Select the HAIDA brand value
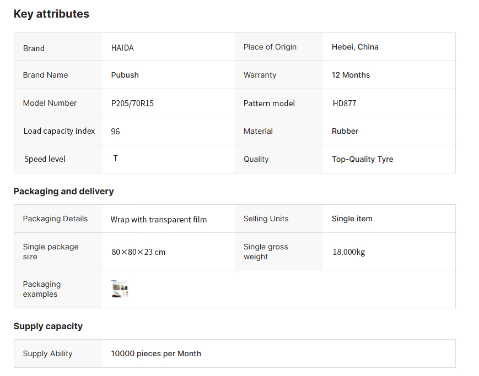 122,48
